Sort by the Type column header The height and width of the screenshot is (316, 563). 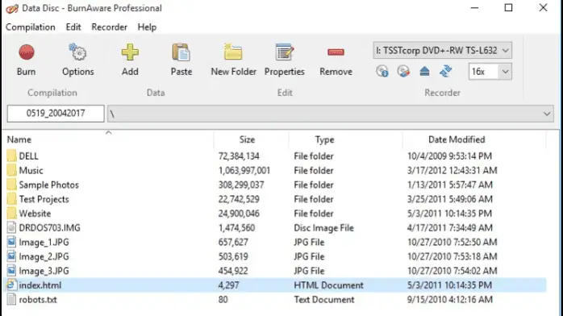point(324,139)
